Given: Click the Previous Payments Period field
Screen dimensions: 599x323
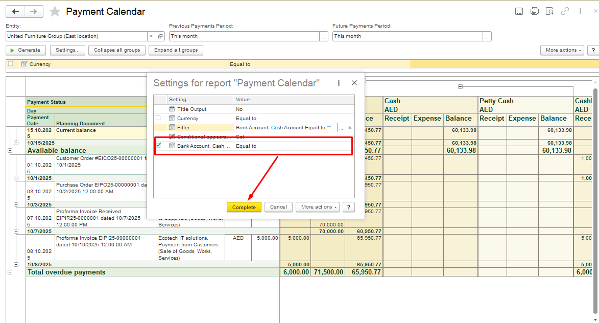Looking at the screenshot, I should [244, 36].
